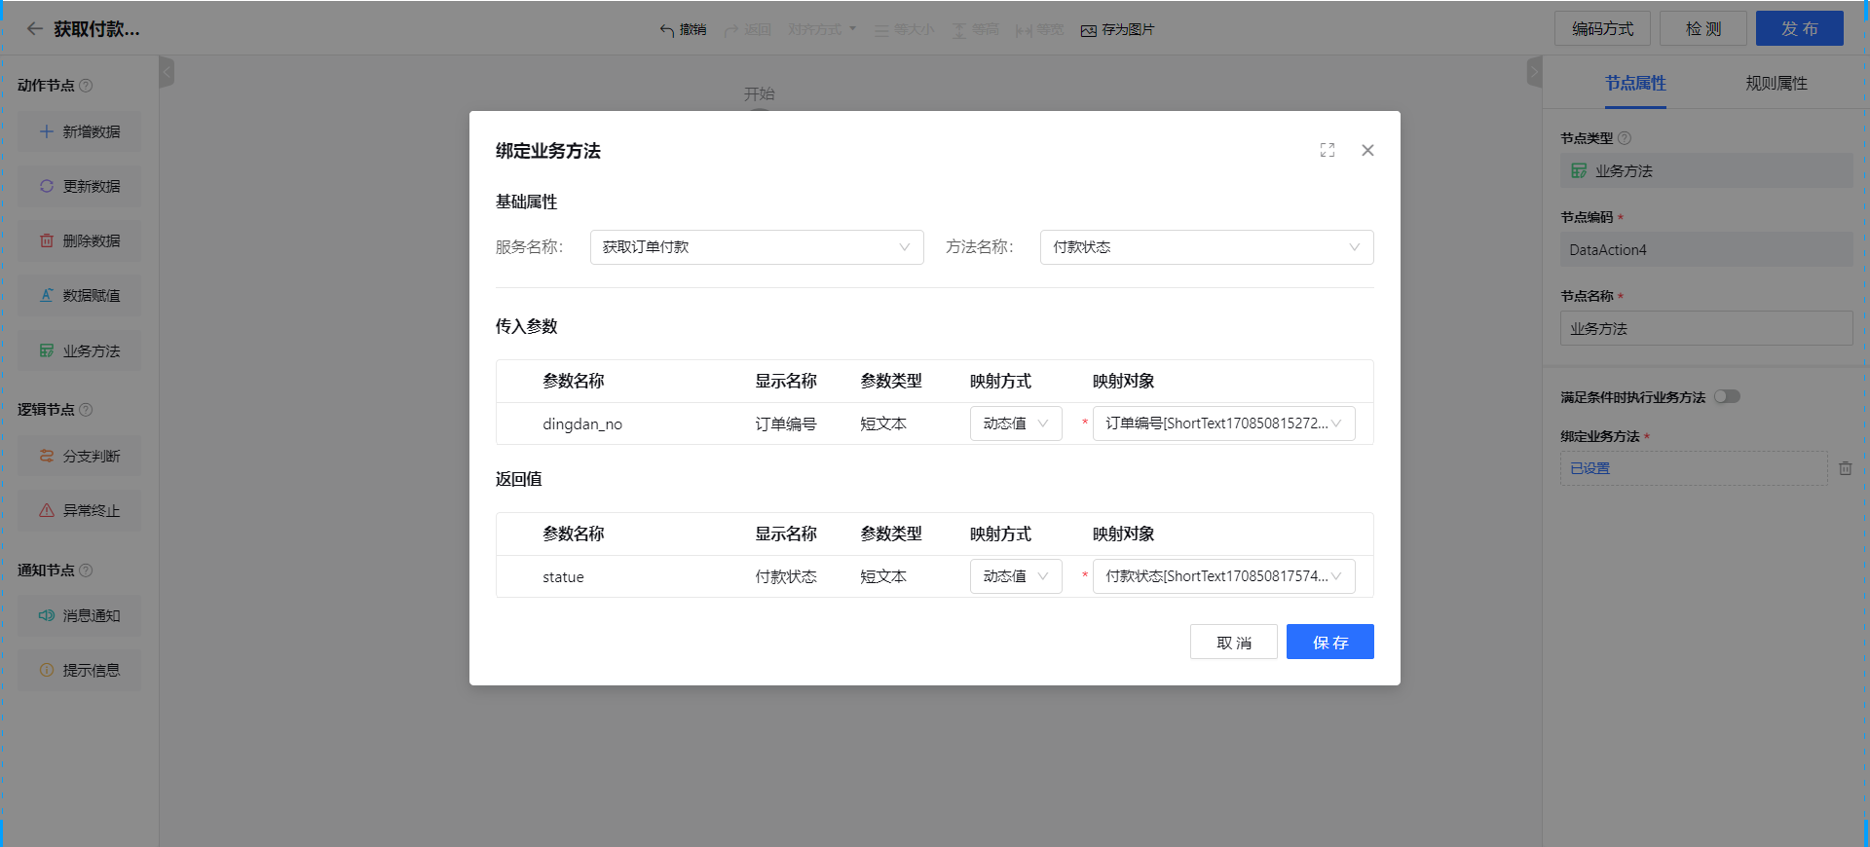Click the dingdan_no parameter name cell

(x=582, y=423)
